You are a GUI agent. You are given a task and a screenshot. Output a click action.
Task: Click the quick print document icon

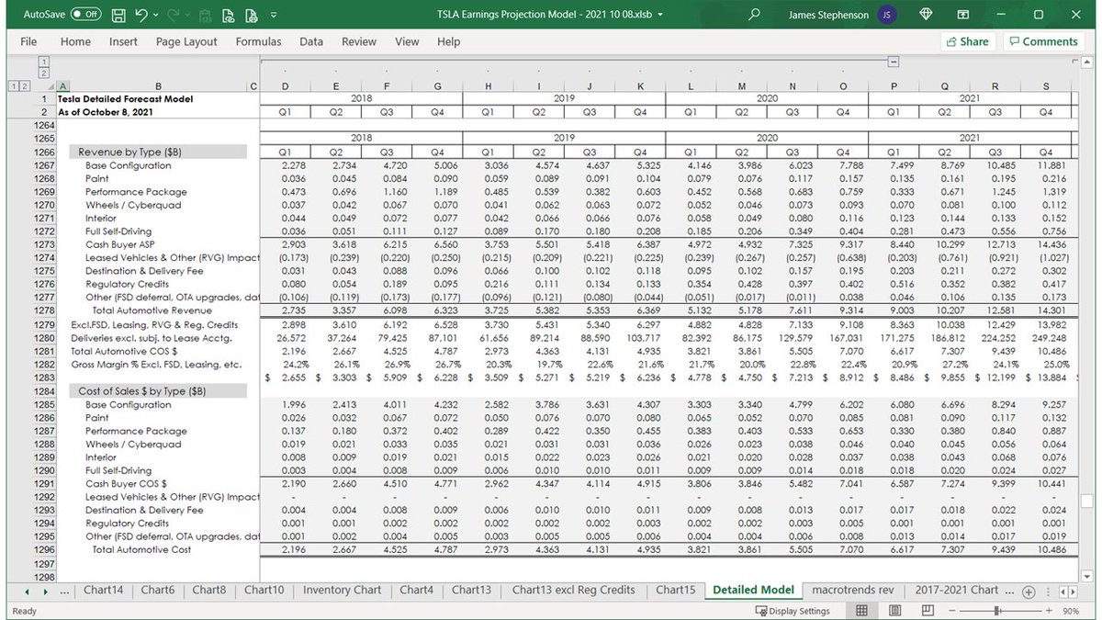click(251, 15)
